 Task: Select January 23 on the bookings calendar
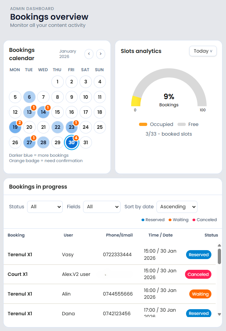[x=71, y=127]
